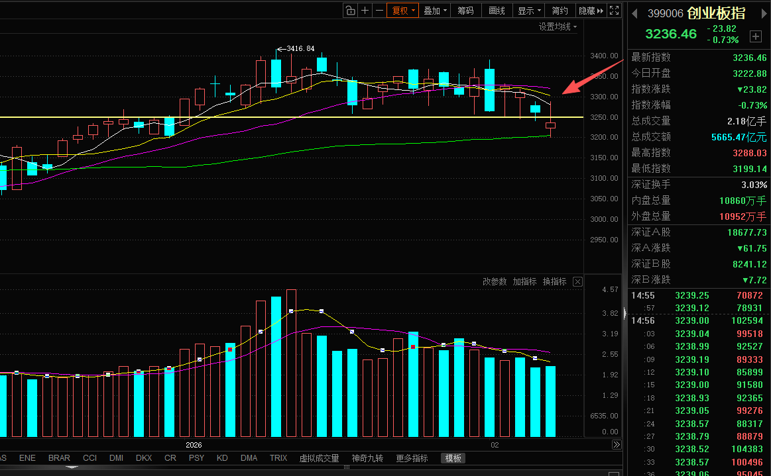The width and height of the screenshot is (771, 476).
Task: Click the 模板 template button
Action: (453, 458)
